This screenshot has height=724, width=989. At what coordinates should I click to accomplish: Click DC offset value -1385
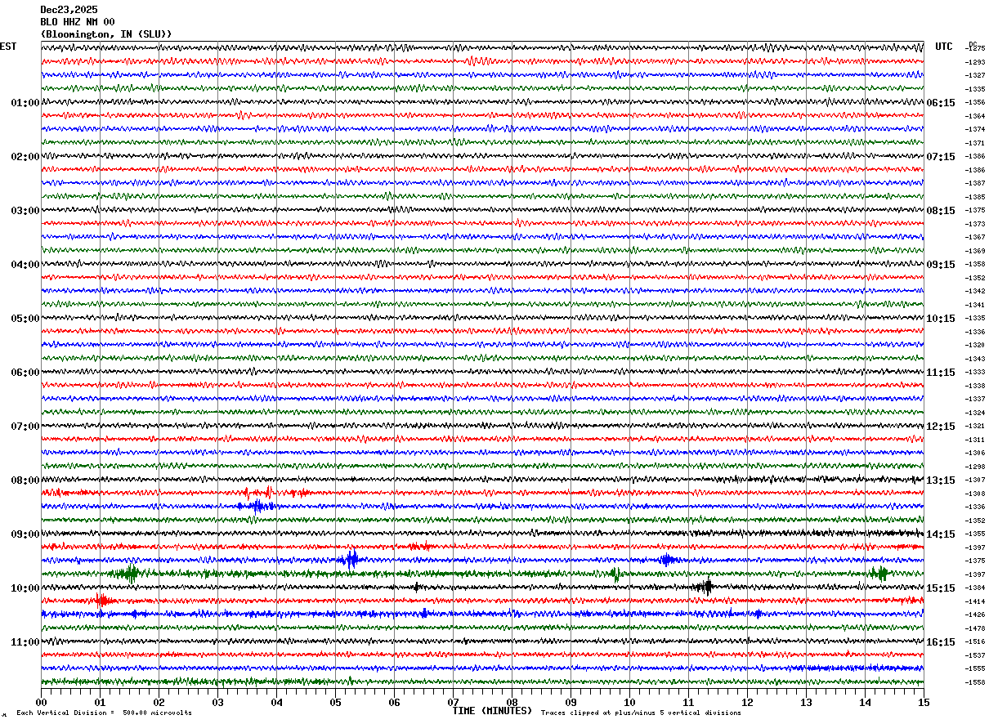pyautogui.click(x=975, y=197)
